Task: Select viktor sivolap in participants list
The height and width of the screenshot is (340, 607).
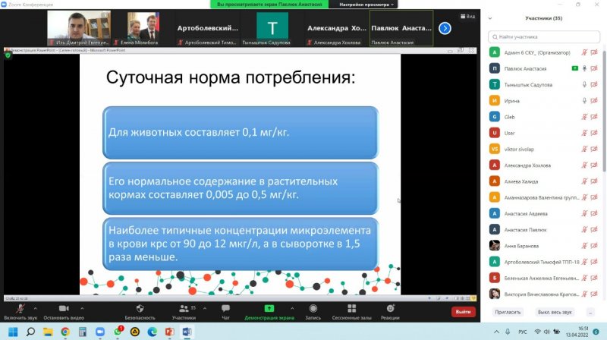Action: tap(531, 149)
